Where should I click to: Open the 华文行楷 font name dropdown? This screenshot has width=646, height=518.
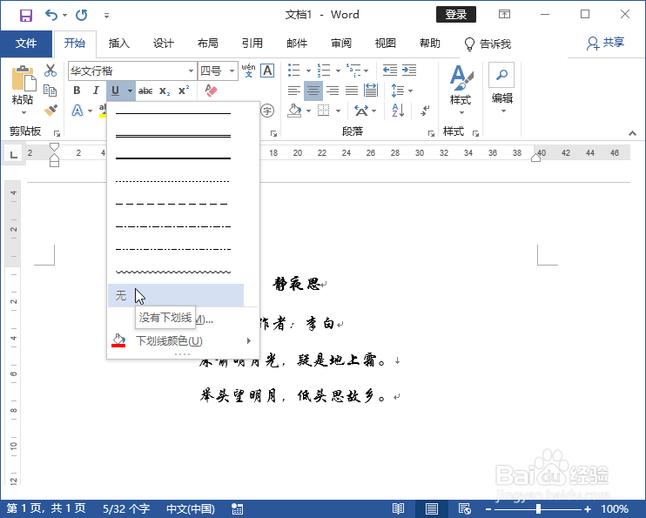(191, 71)
